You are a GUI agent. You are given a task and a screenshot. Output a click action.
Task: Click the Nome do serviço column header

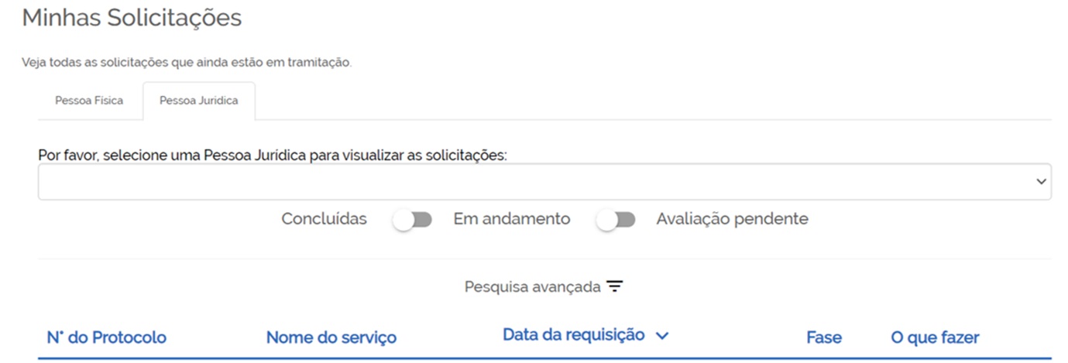pos(331,337)
